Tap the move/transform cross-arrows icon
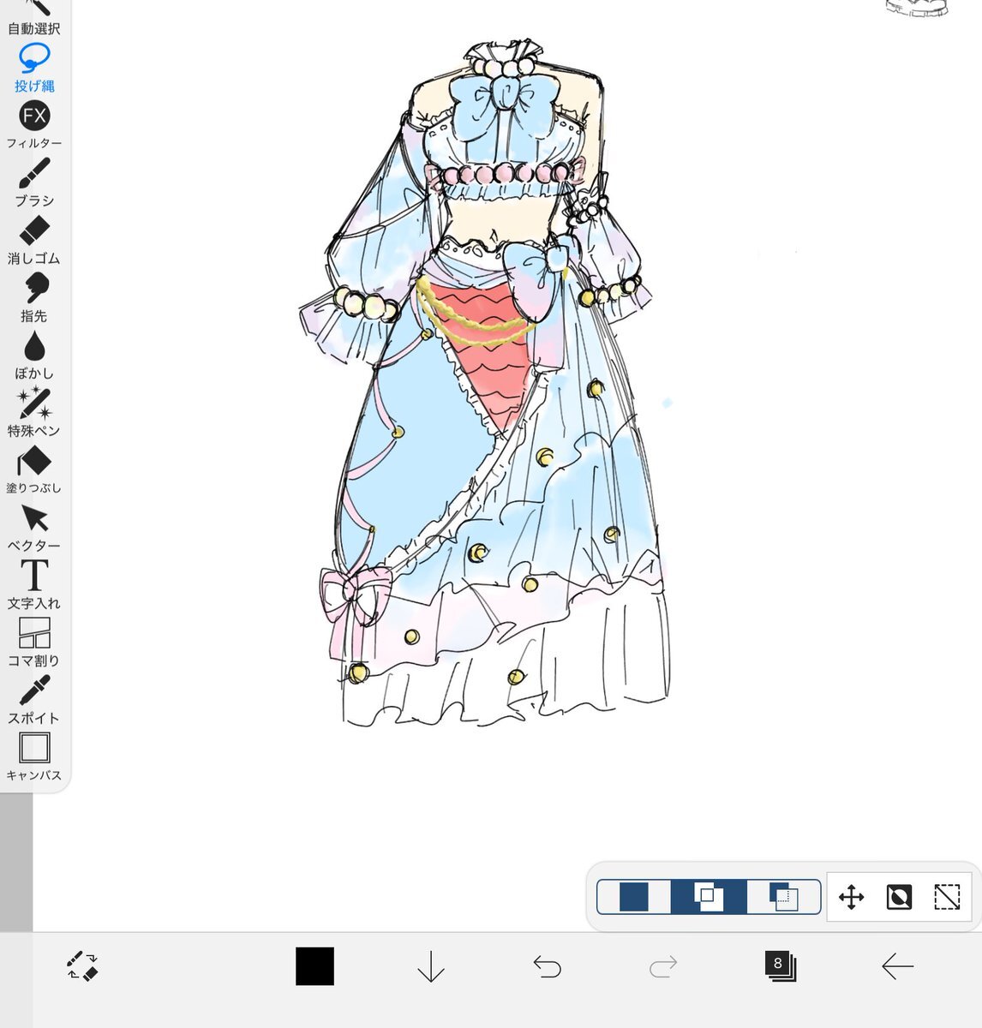The height and width of the screenshot is (1028, 982). pos(851,897)
